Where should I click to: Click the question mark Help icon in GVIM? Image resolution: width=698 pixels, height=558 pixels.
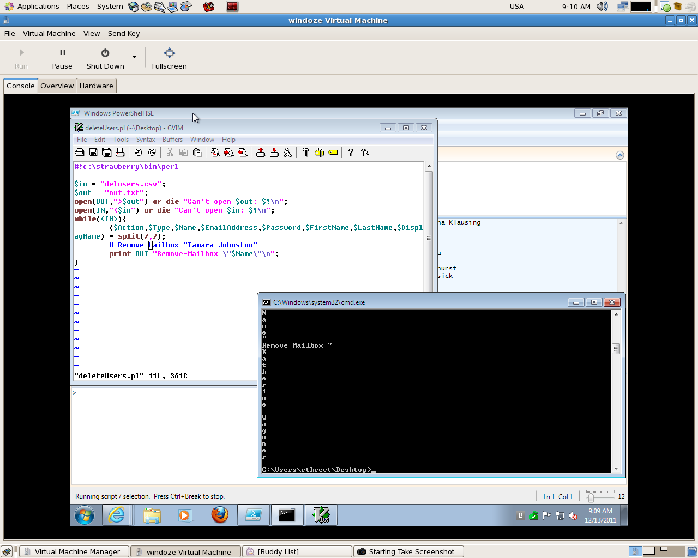pyautogui.click(x=351, y=153)
